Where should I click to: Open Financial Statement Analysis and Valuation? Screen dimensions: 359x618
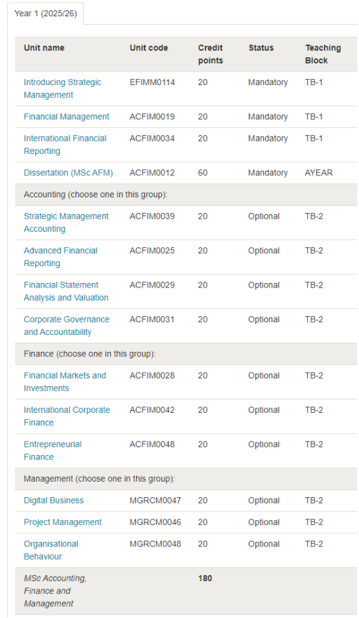[65, 291]
